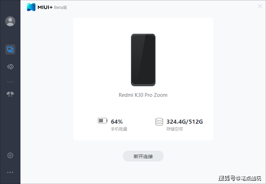Click the Redmi phone preview image
The width and height of the screenshot is (266, 184).
[143, 60]
